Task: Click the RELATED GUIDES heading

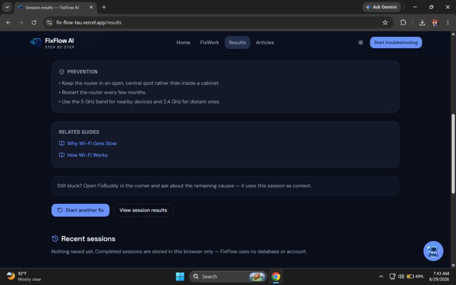Action: pyautogui.click(x=79, y=132)
